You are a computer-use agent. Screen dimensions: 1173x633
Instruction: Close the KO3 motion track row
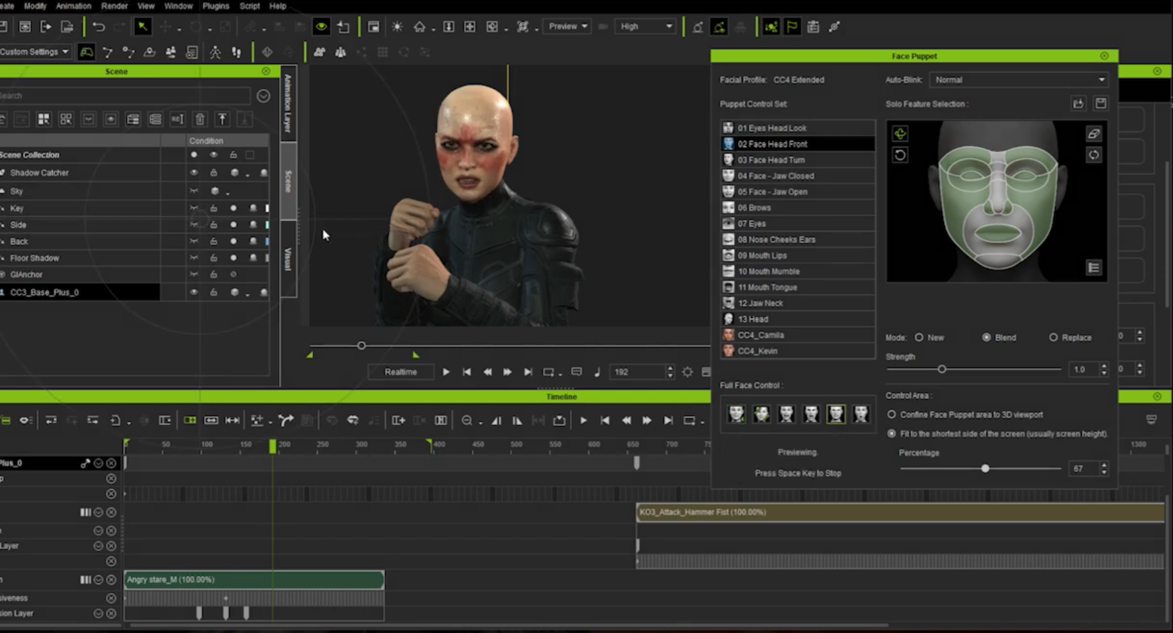[x=111, y=512]
